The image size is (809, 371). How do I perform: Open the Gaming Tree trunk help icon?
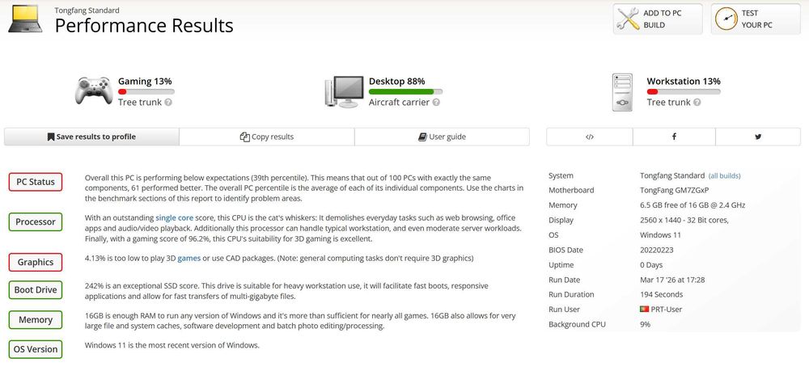168,103
